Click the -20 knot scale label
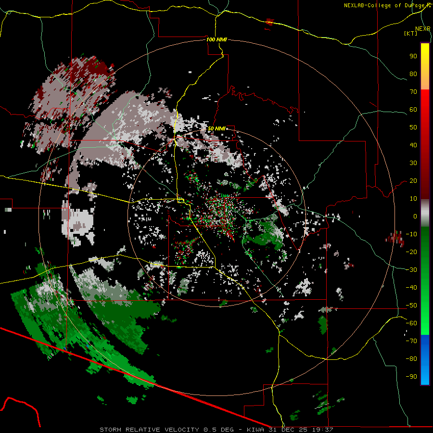433x433 pixels. (x=411, y=252)
